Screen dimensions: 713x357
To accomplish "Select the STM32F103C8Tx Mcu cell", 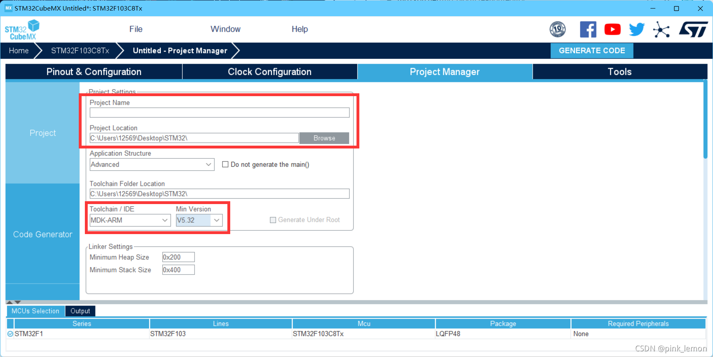I will click(x=364, y=334).
